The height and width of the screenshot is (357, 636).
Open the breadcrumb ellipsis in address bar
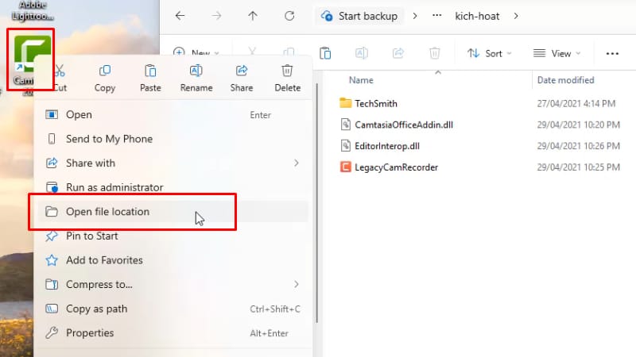pos(436,16)
